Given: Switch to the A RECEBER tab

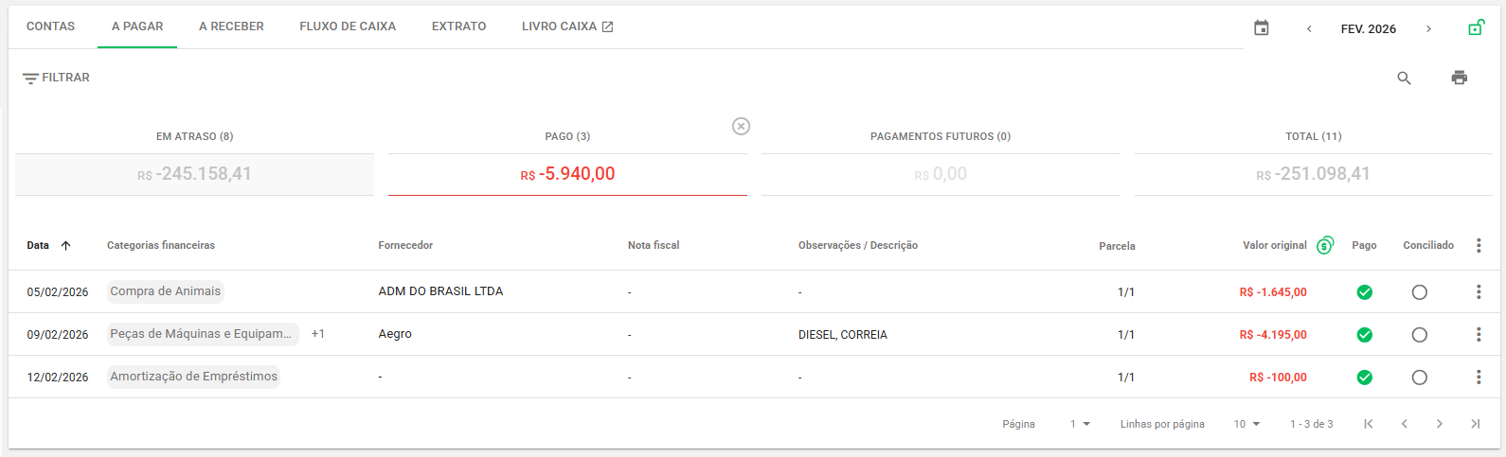Looking at the screenshot, I should coord(231,26).
